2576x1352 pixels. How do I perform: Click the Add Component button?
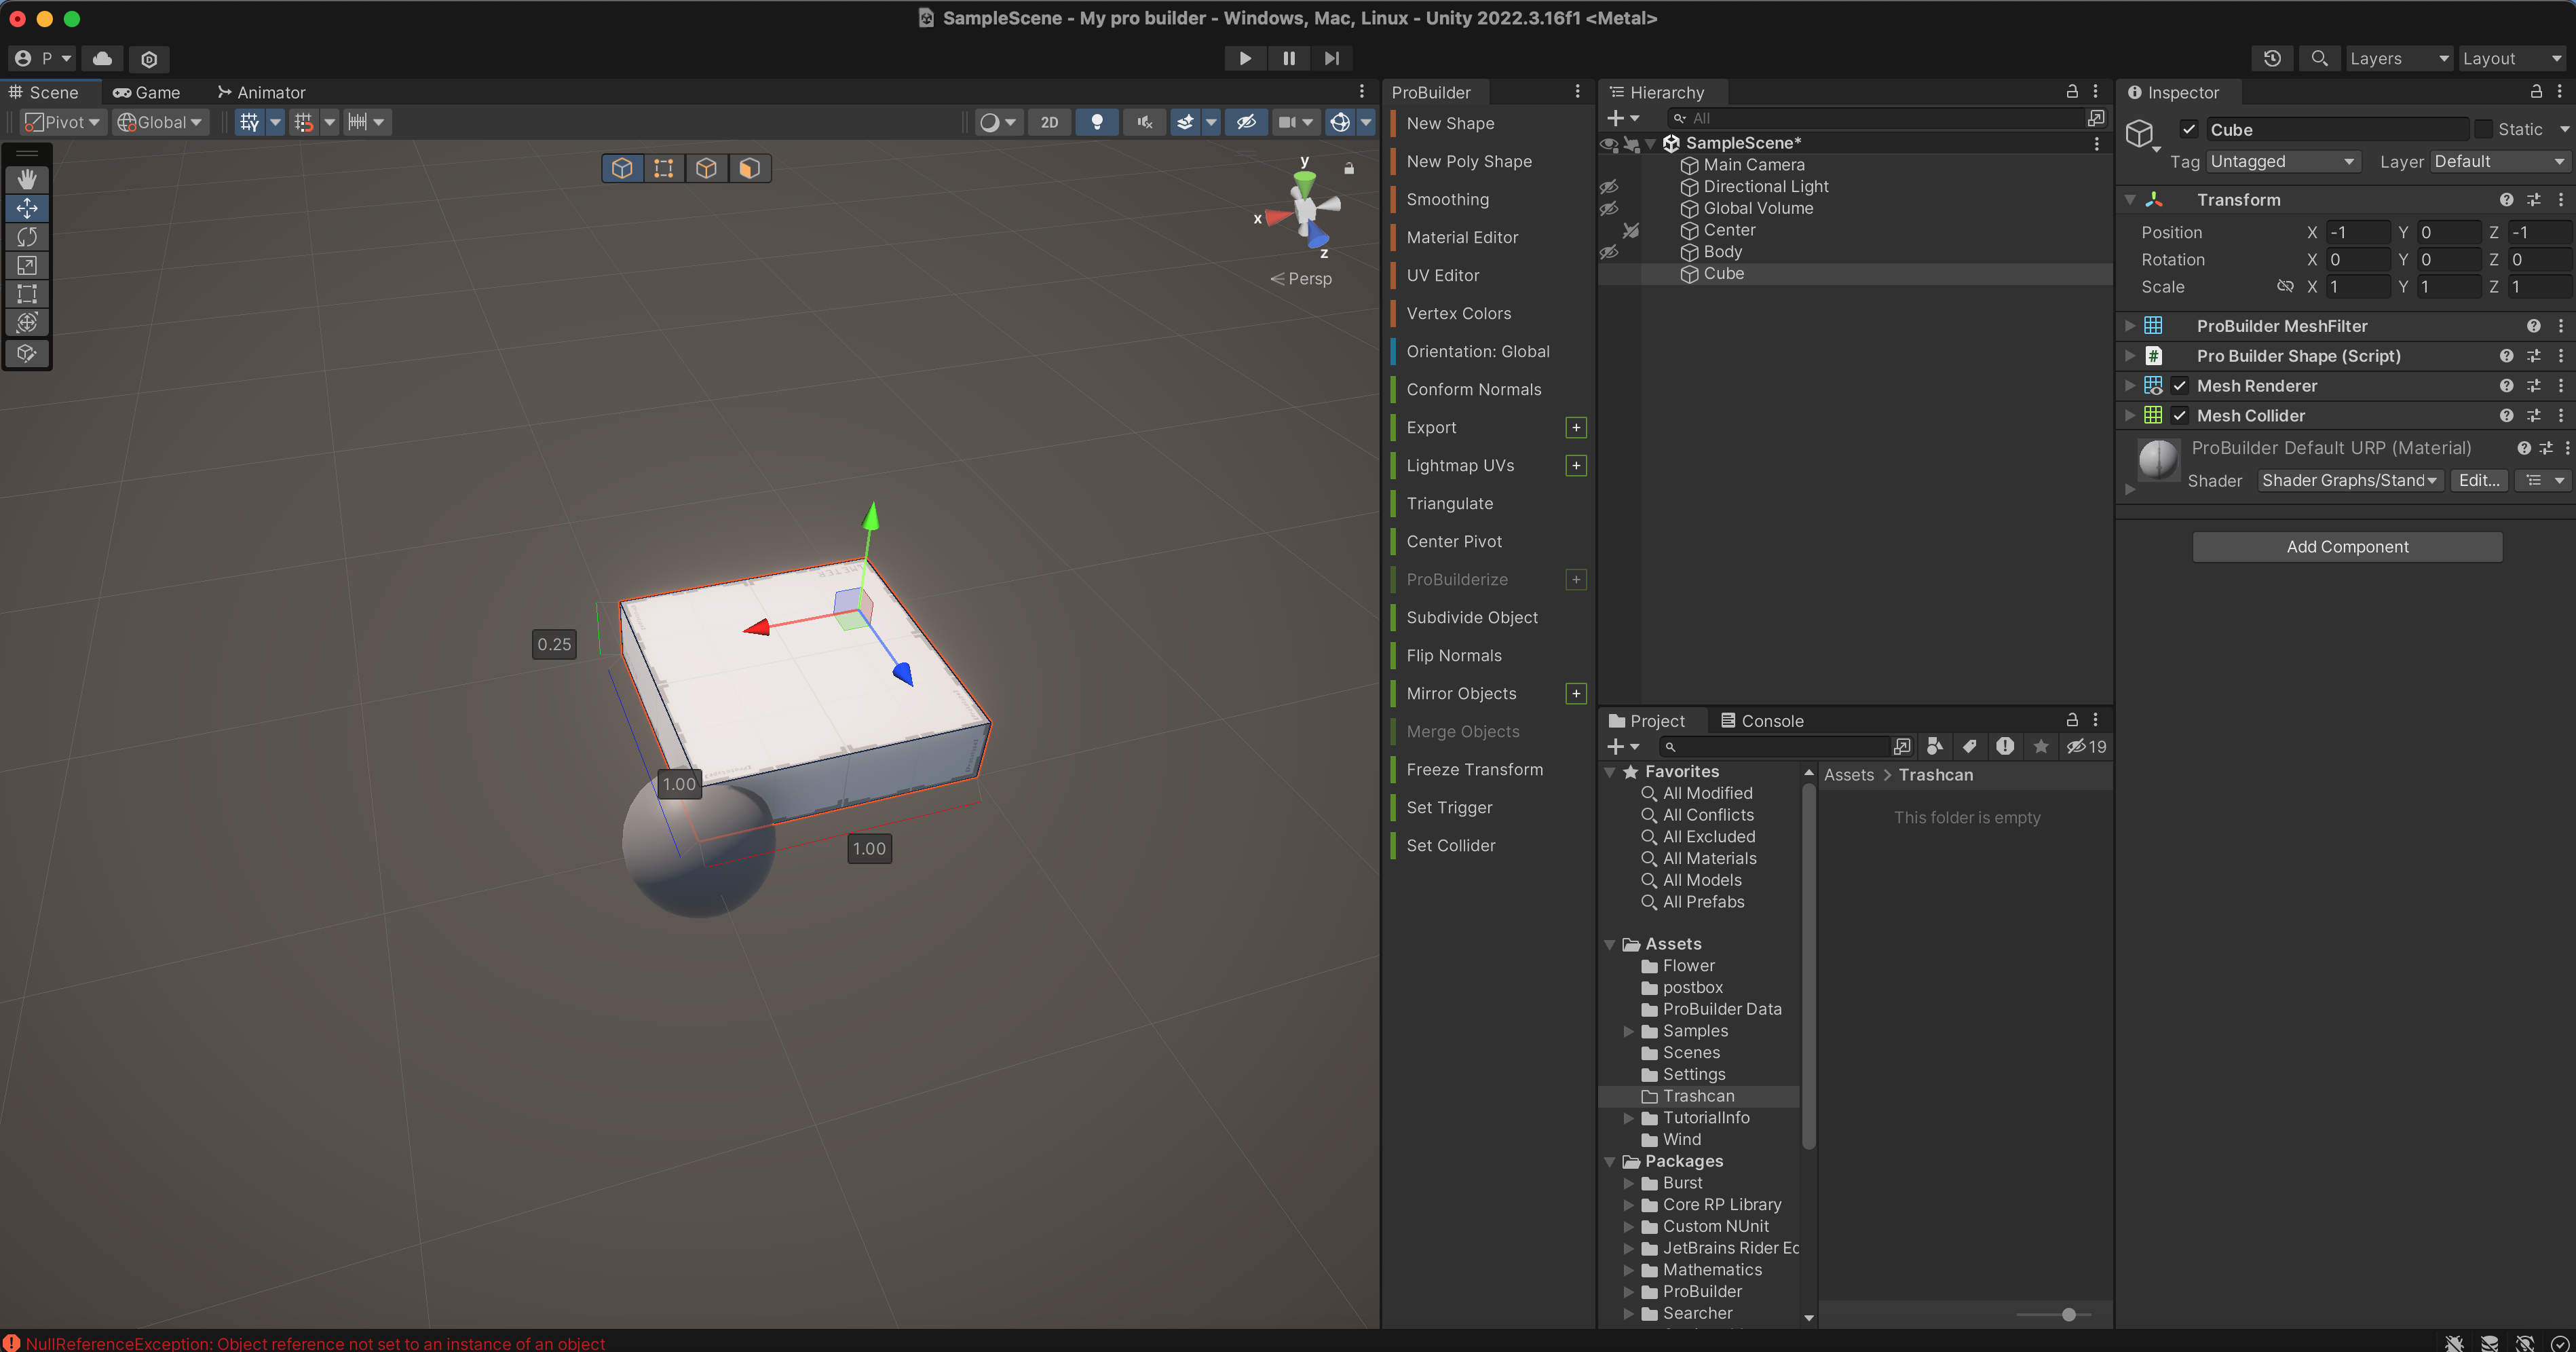point(2346,546)
